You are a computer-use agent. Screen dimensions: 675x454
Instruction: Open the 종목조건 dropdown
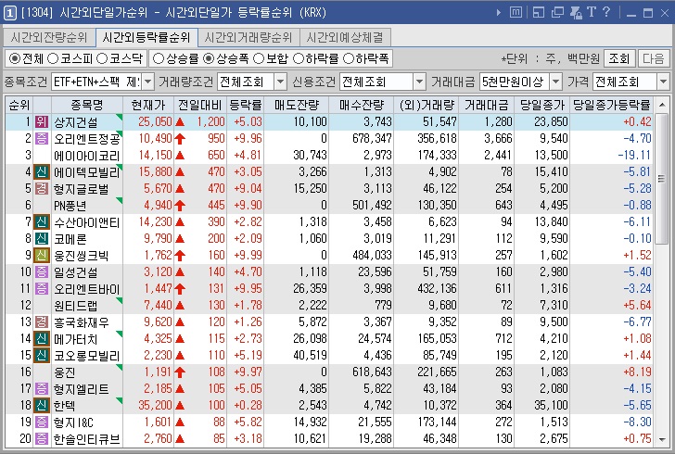tap(147, 82)
